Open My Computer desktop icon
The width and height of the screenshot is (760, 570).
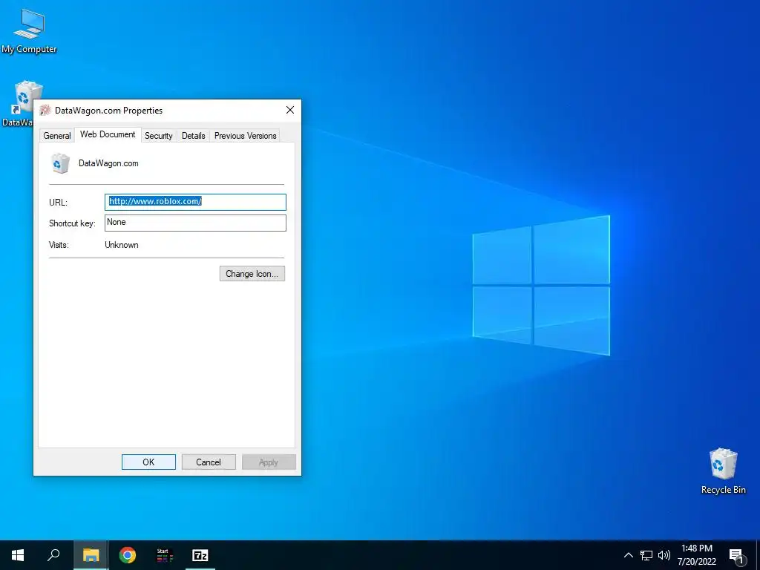(29, 31)
